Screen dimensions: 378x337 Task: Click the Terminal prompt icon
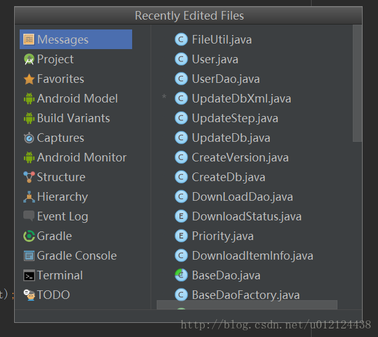[29, 276]
